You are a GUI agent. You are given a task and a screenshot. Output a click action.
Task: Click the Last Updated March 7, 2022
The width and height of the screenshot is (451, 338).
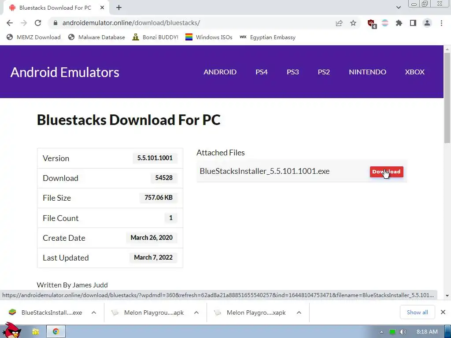[153, 257]
